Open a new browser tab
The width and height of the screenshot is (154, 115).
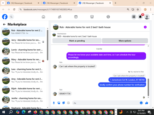pyautogui.click(x=115, y=3)
